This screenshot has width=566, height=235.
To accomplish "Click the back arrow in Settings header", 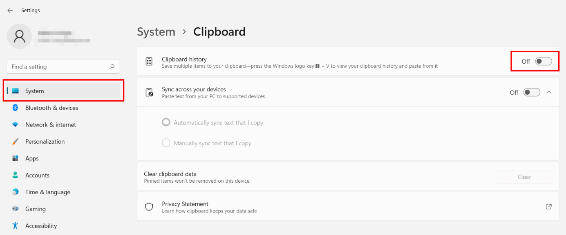I will (10, 10).
